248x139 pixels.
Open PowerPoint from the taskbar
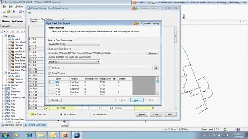click(65, 135)
